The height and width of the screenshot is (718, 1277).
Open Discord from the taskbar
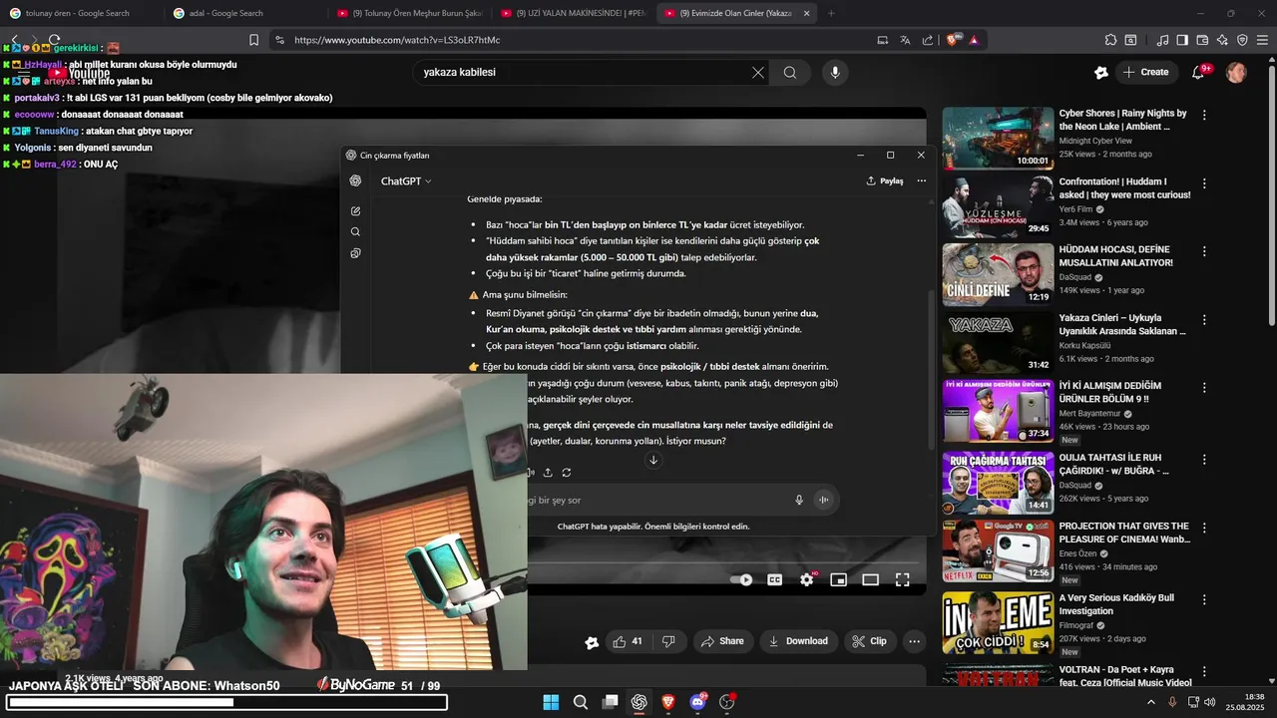(x=698, y=702)
